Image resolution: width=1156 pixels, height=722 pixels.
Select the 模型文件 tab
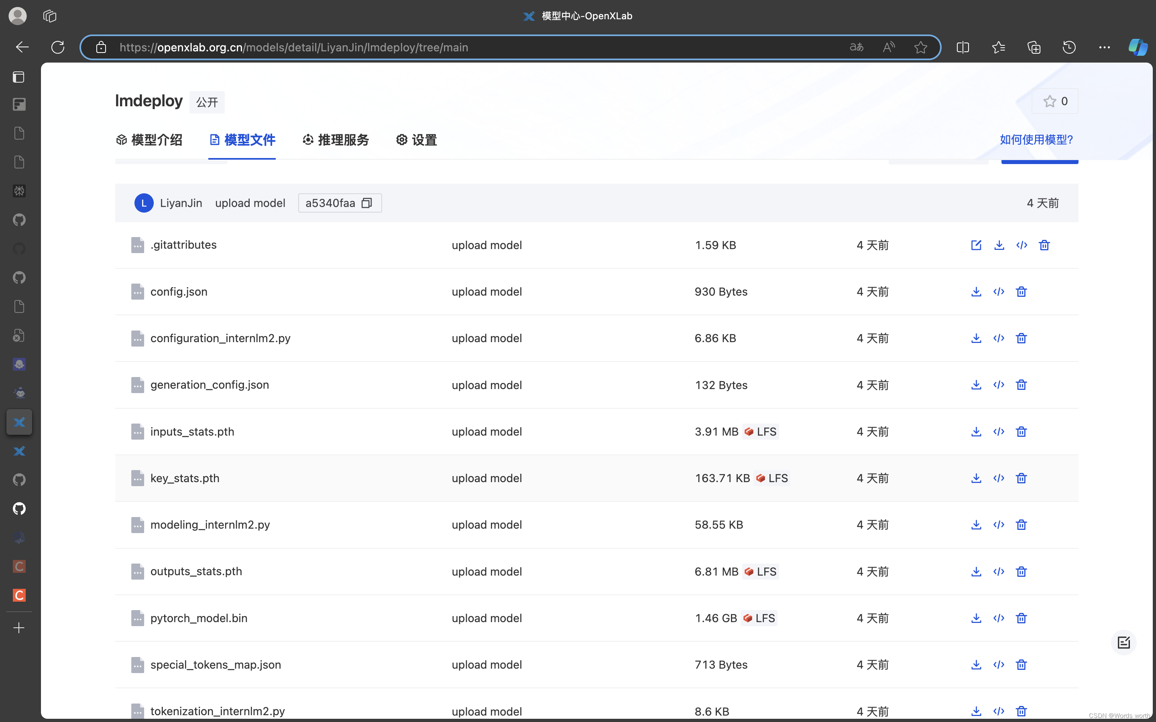click(x=242, y=140)
